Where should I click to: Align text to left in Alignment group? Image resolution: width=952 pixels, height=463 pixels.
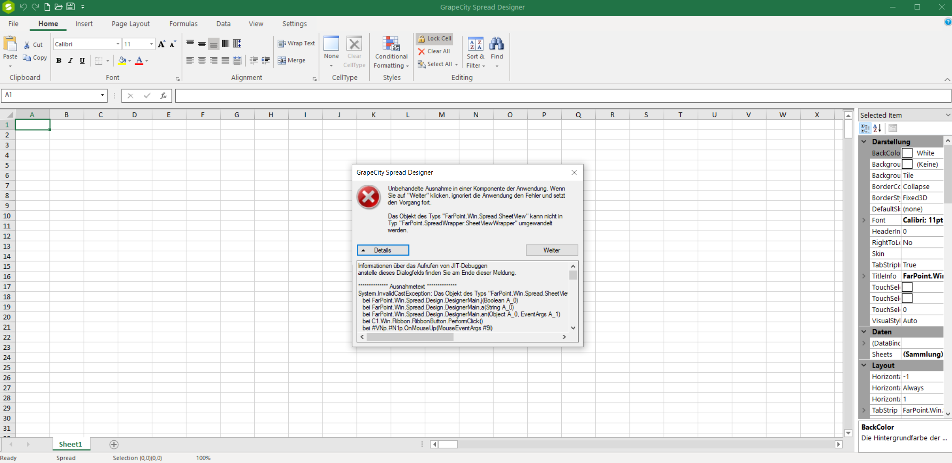tap(190, 60)
